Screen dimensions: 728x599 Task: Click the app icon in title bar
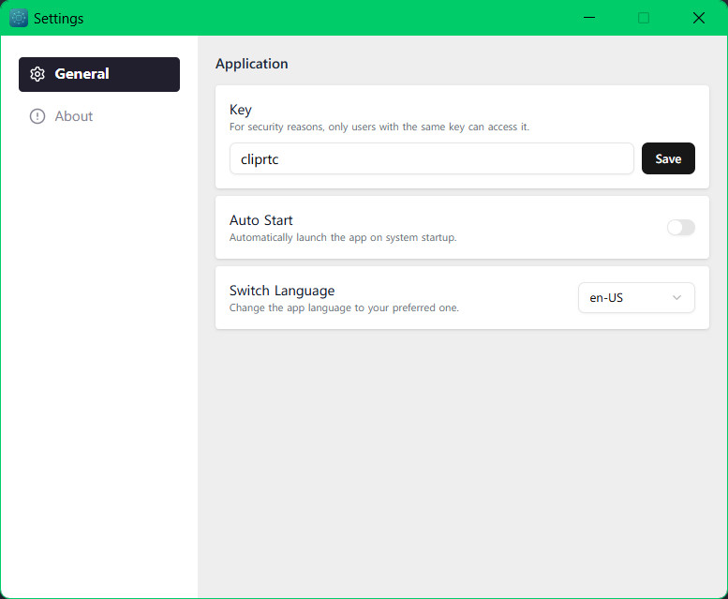tap(19, 18)
